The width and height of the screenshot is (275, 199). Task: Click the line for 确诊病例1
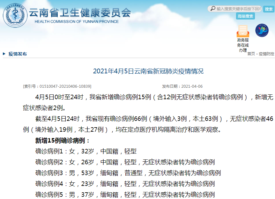tap(86, 151)
